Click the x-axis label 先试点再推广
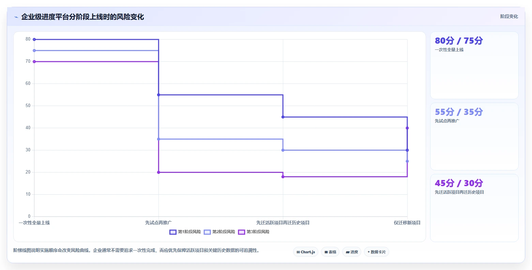532x270 pixels. tap(158, 223)
